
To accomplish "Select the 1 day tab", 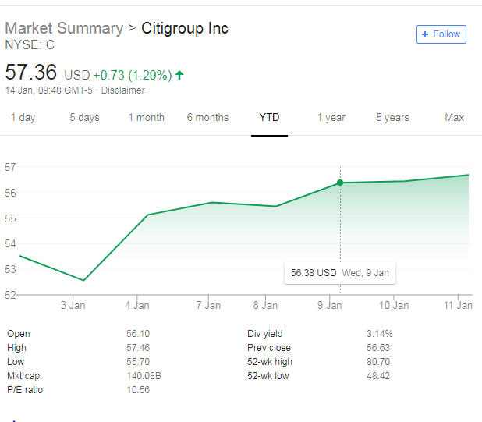I will point(23,118).
